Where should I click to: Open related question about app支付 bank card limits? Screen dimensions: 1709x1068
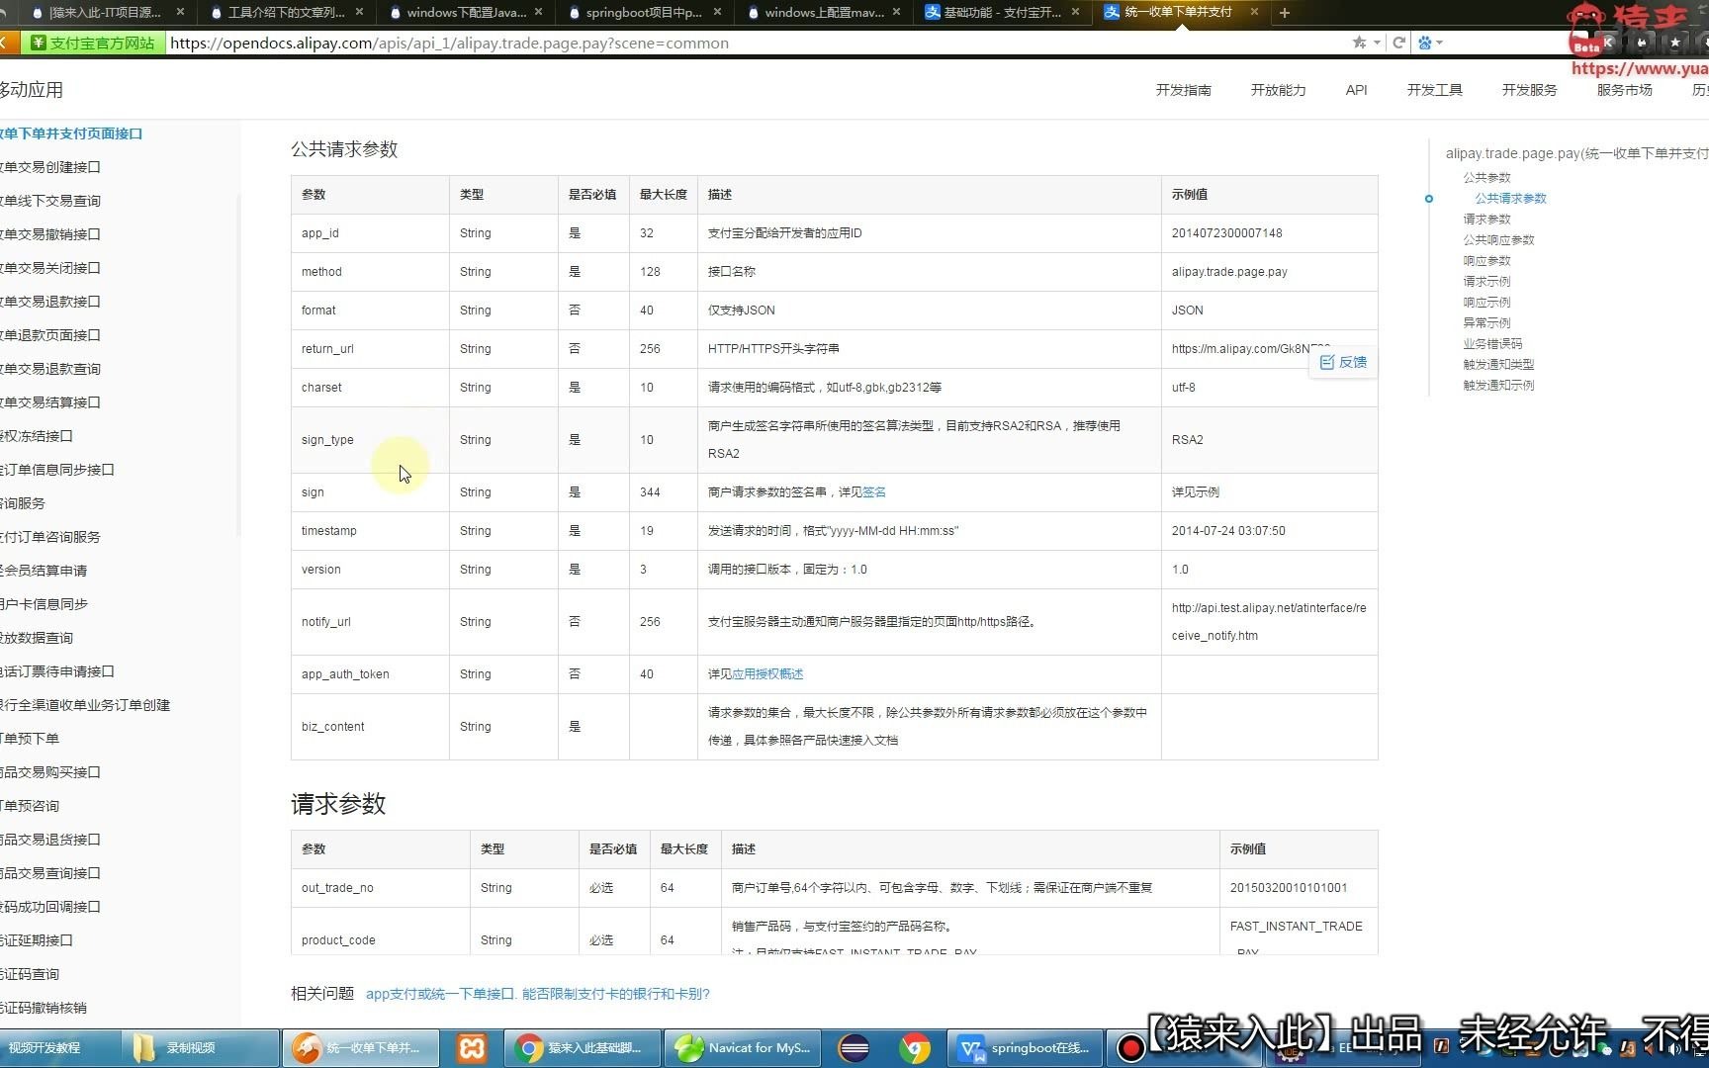[538, 994]
